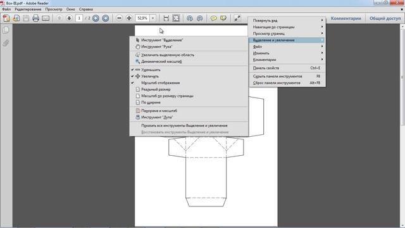This screenshot has height=228, width=405.
Task: Open attachments paperclip side panel
Action: click(6, 43)
